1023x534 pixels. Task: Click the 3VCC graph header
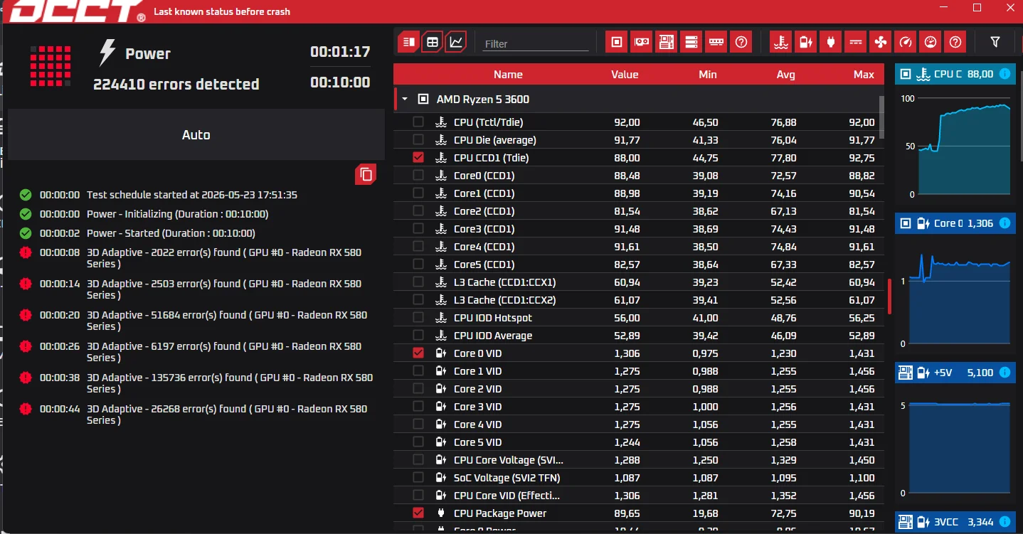[x=955, y=522]
